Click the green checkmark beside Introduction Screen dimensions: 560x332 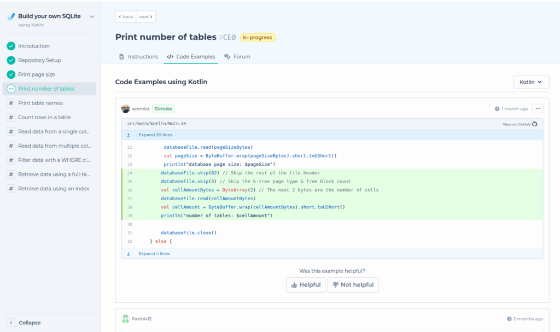(x=11, y=46)
